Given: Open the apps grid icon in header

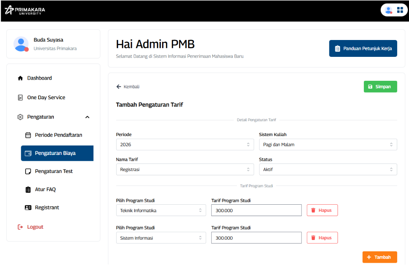Looking at the screenshot, I should (400, 10).
